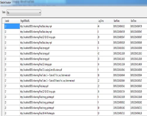Select the StartTime cell reading 08:43:52
This screenshot has width=147, height=116.
[121, 26]
